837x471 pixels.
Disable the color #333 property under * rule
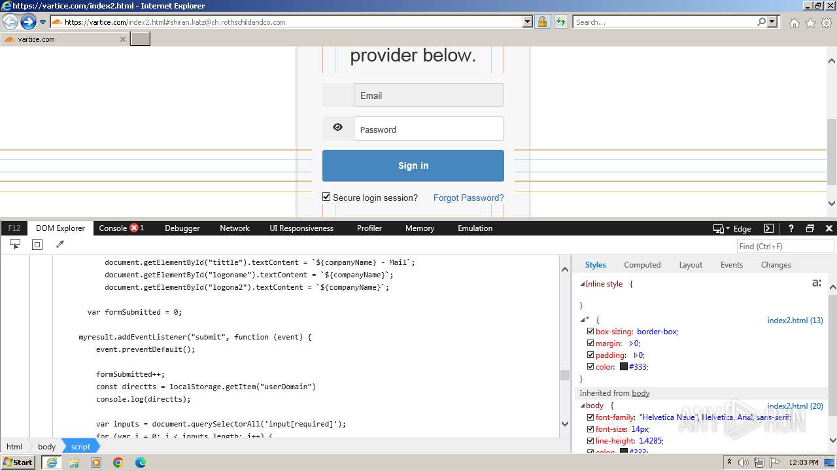(x=590, y=367)
